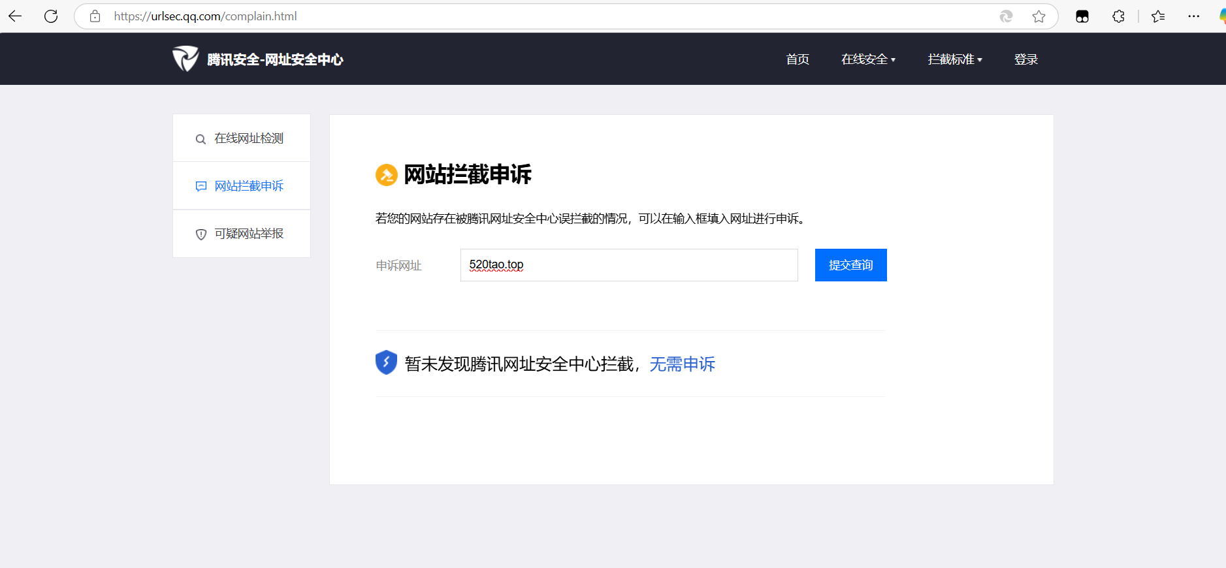Click the 腾讯安全-网址安全中心 site title
This screenshot has height=568, width=1226.
coord(275,59)
